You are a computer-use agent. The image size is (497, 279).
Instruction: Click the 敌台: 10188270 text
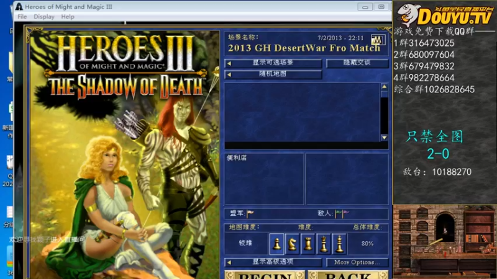pyautogui.click(x=437, y=172)
